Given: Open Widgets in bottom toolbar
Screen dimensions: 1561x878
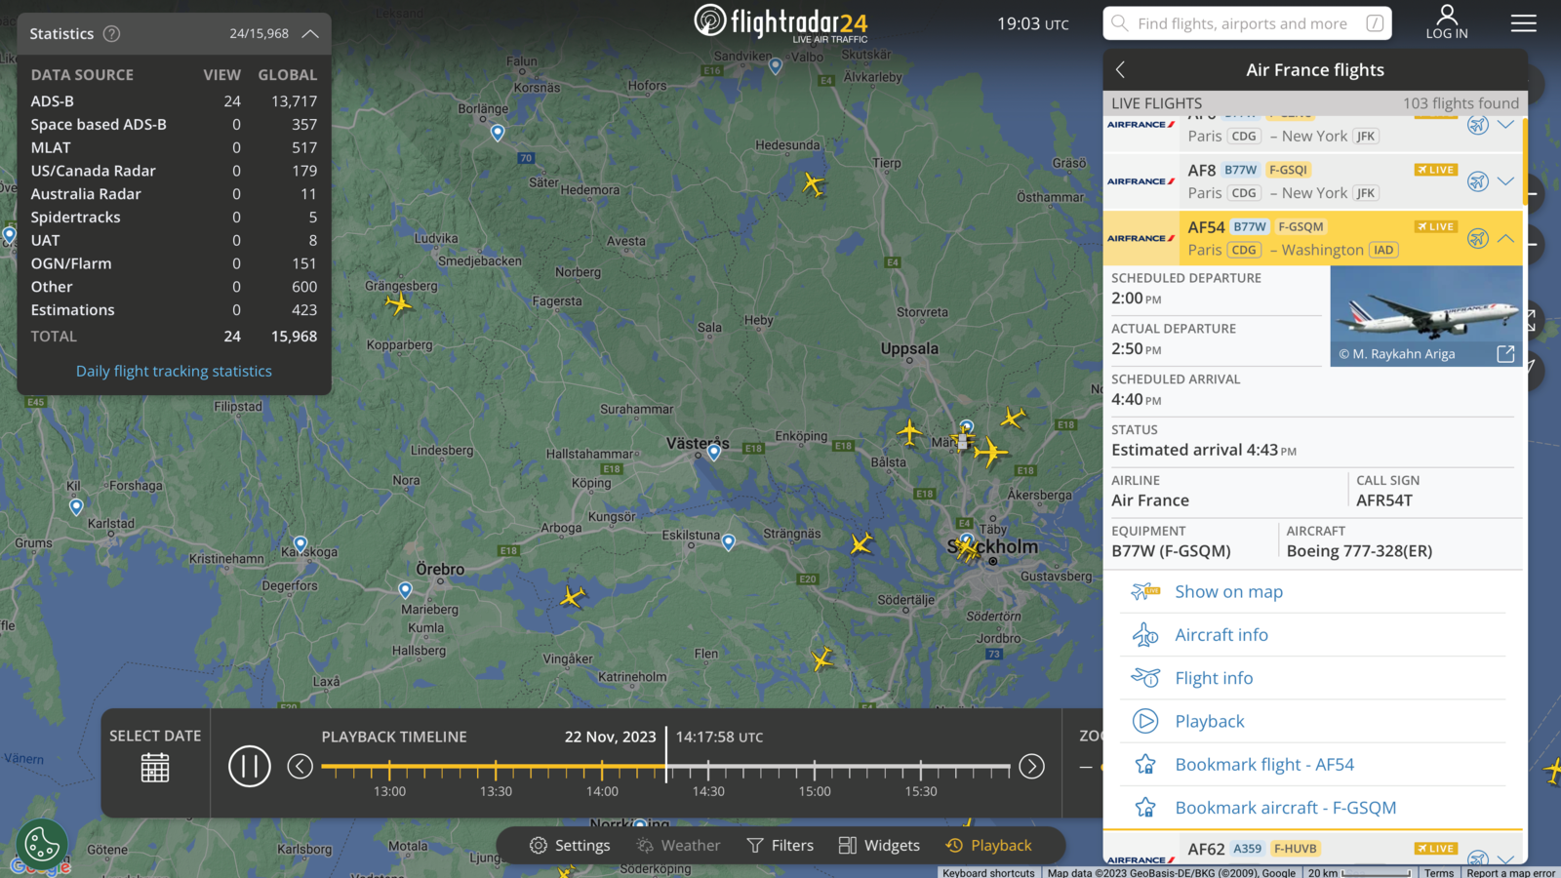Looking at the screenshot, I should click(879, 845).
